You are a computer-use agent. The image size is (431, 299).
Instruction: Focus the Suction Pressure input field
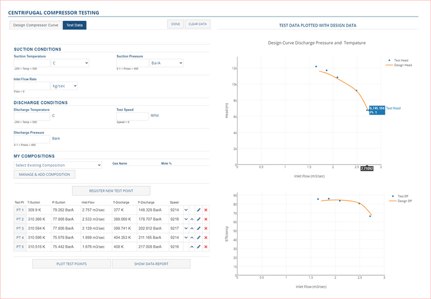point(132,63)
